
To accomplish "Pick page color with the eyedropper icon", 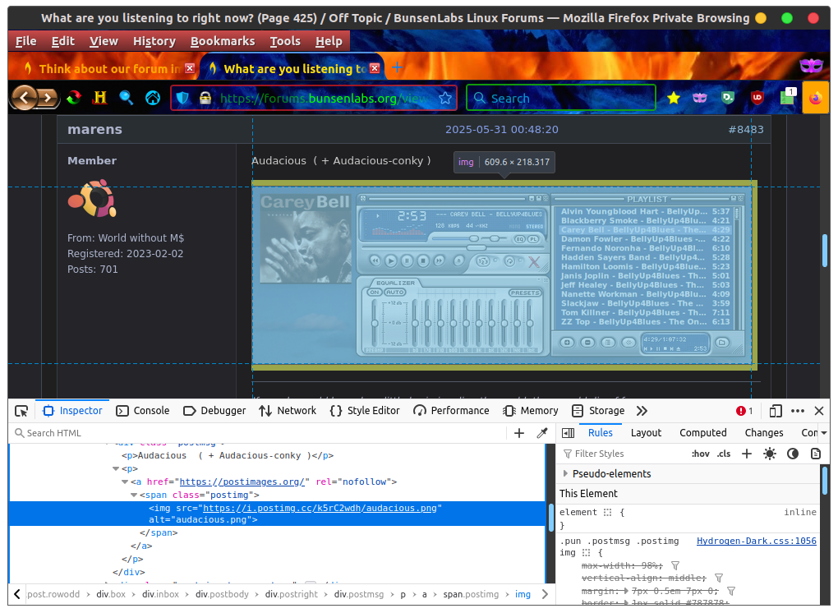I will point(542,433).
